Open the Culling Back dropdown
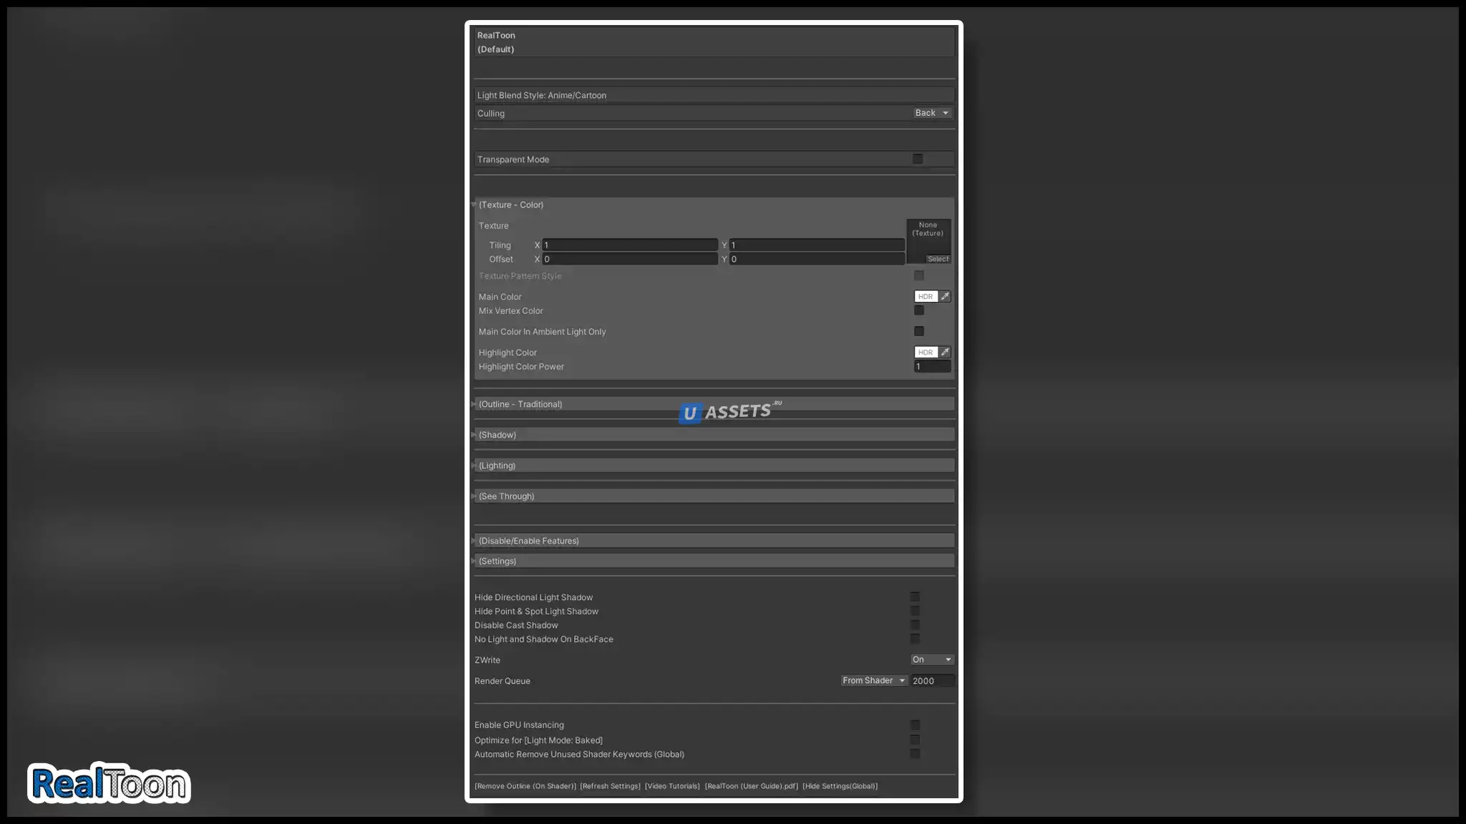 tap(931, 113)
